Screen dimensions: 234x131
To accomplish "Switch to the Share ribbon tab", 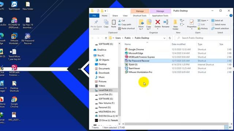I will (x=115, y=16).
